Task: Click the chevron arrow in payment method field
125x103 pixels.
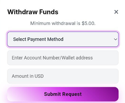Action: point(115,39)
